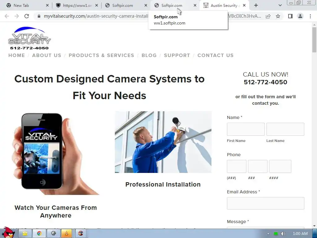Viewport: 317px width, 238px height.
Task: Click the address bar URL
Action: [x=96, y=16]
